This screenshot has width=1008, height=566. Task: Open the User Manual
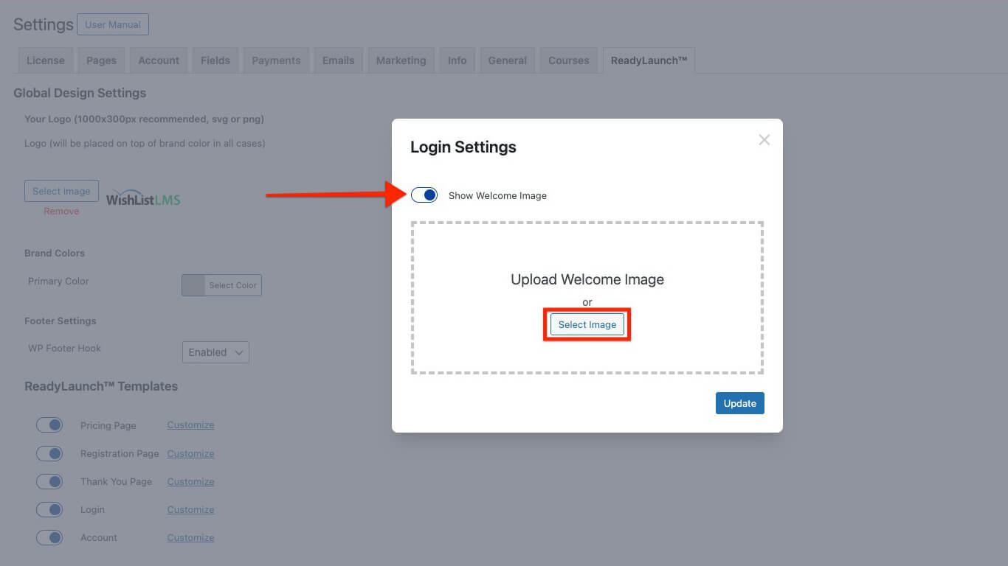113,24
